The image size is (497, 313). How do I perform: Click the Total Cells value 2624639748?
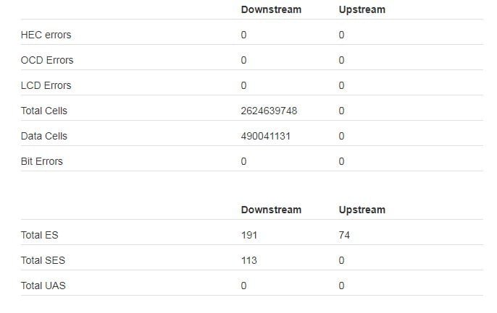[269, 111]
